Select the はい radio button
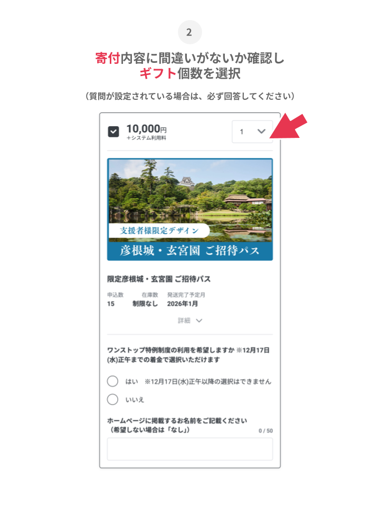Screen dimensions: 380x507 pyautogui.click(x=112, y=381)
